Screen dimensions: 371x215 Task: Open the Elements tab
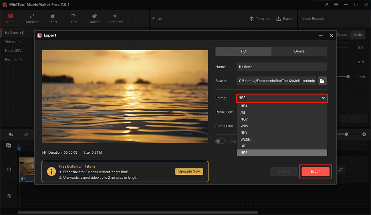coord(115,19)
